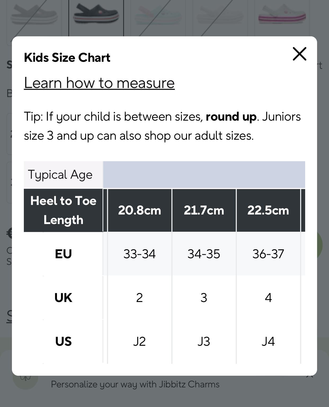329x407 pixels.
Task: Click the UK size 3 cell
Action: pyautogui.click(x=204, y=297)
